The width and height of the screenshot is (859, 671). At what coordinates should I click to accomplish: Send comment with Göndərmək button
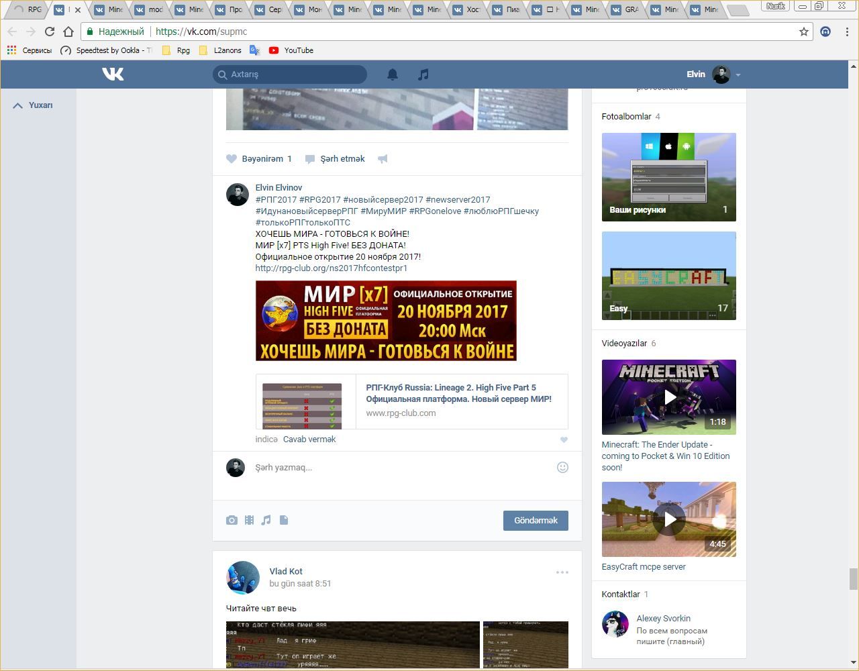click(536, 521)
